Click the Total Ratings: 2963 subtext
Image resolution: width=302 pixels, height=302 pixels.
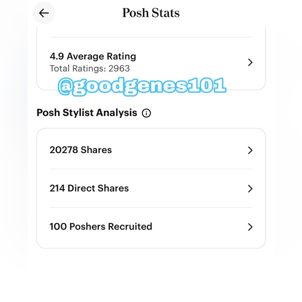(90, 68)
